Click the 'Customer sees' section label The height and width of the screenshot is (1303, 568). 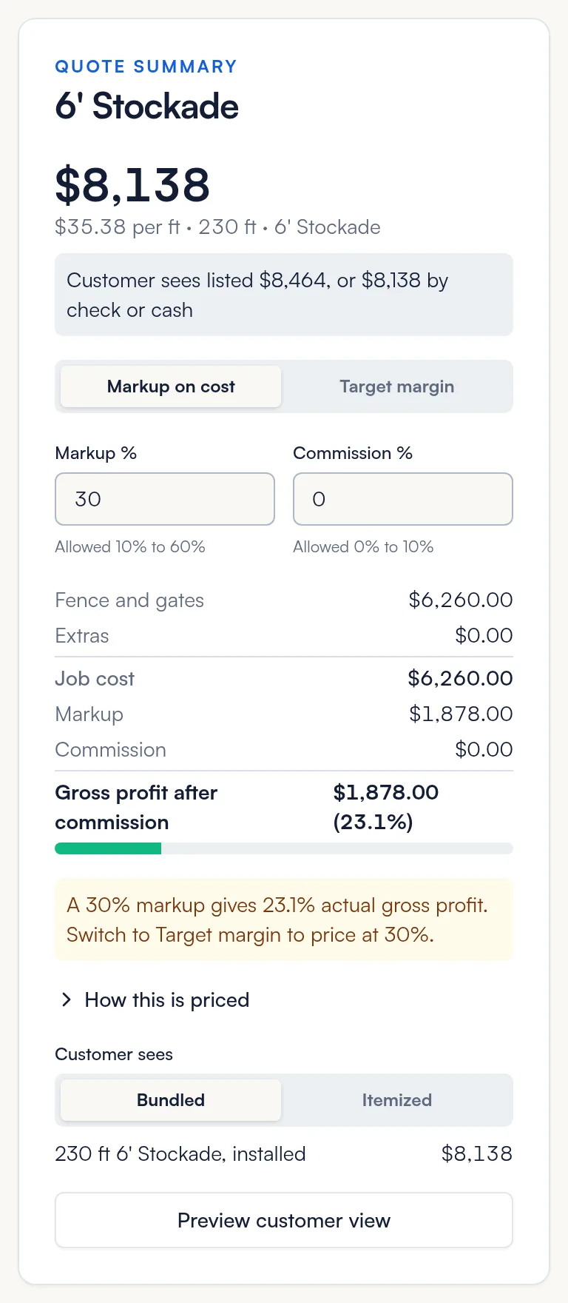tap(114, 1054)
